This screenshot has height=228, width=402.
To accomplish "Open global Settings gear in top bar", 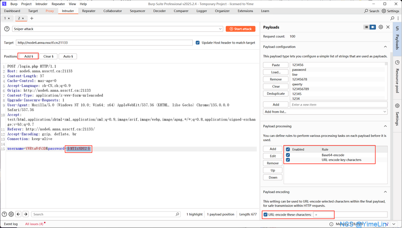I will [x=384, y=11].
